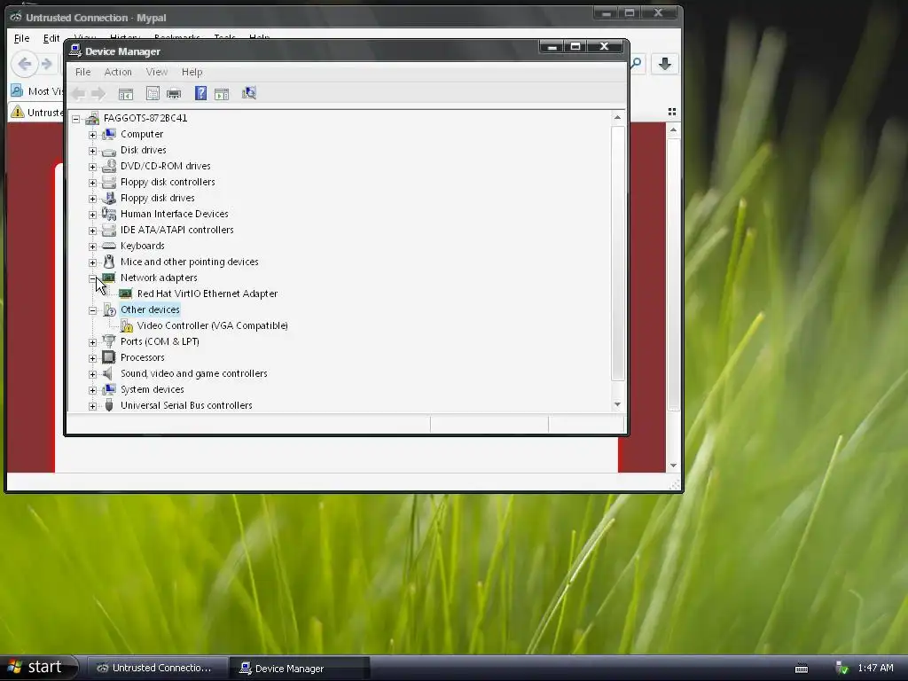Click the Sound, video and game controllers icon
Viewport: 908px width, 681px height.
coord(108,373)
